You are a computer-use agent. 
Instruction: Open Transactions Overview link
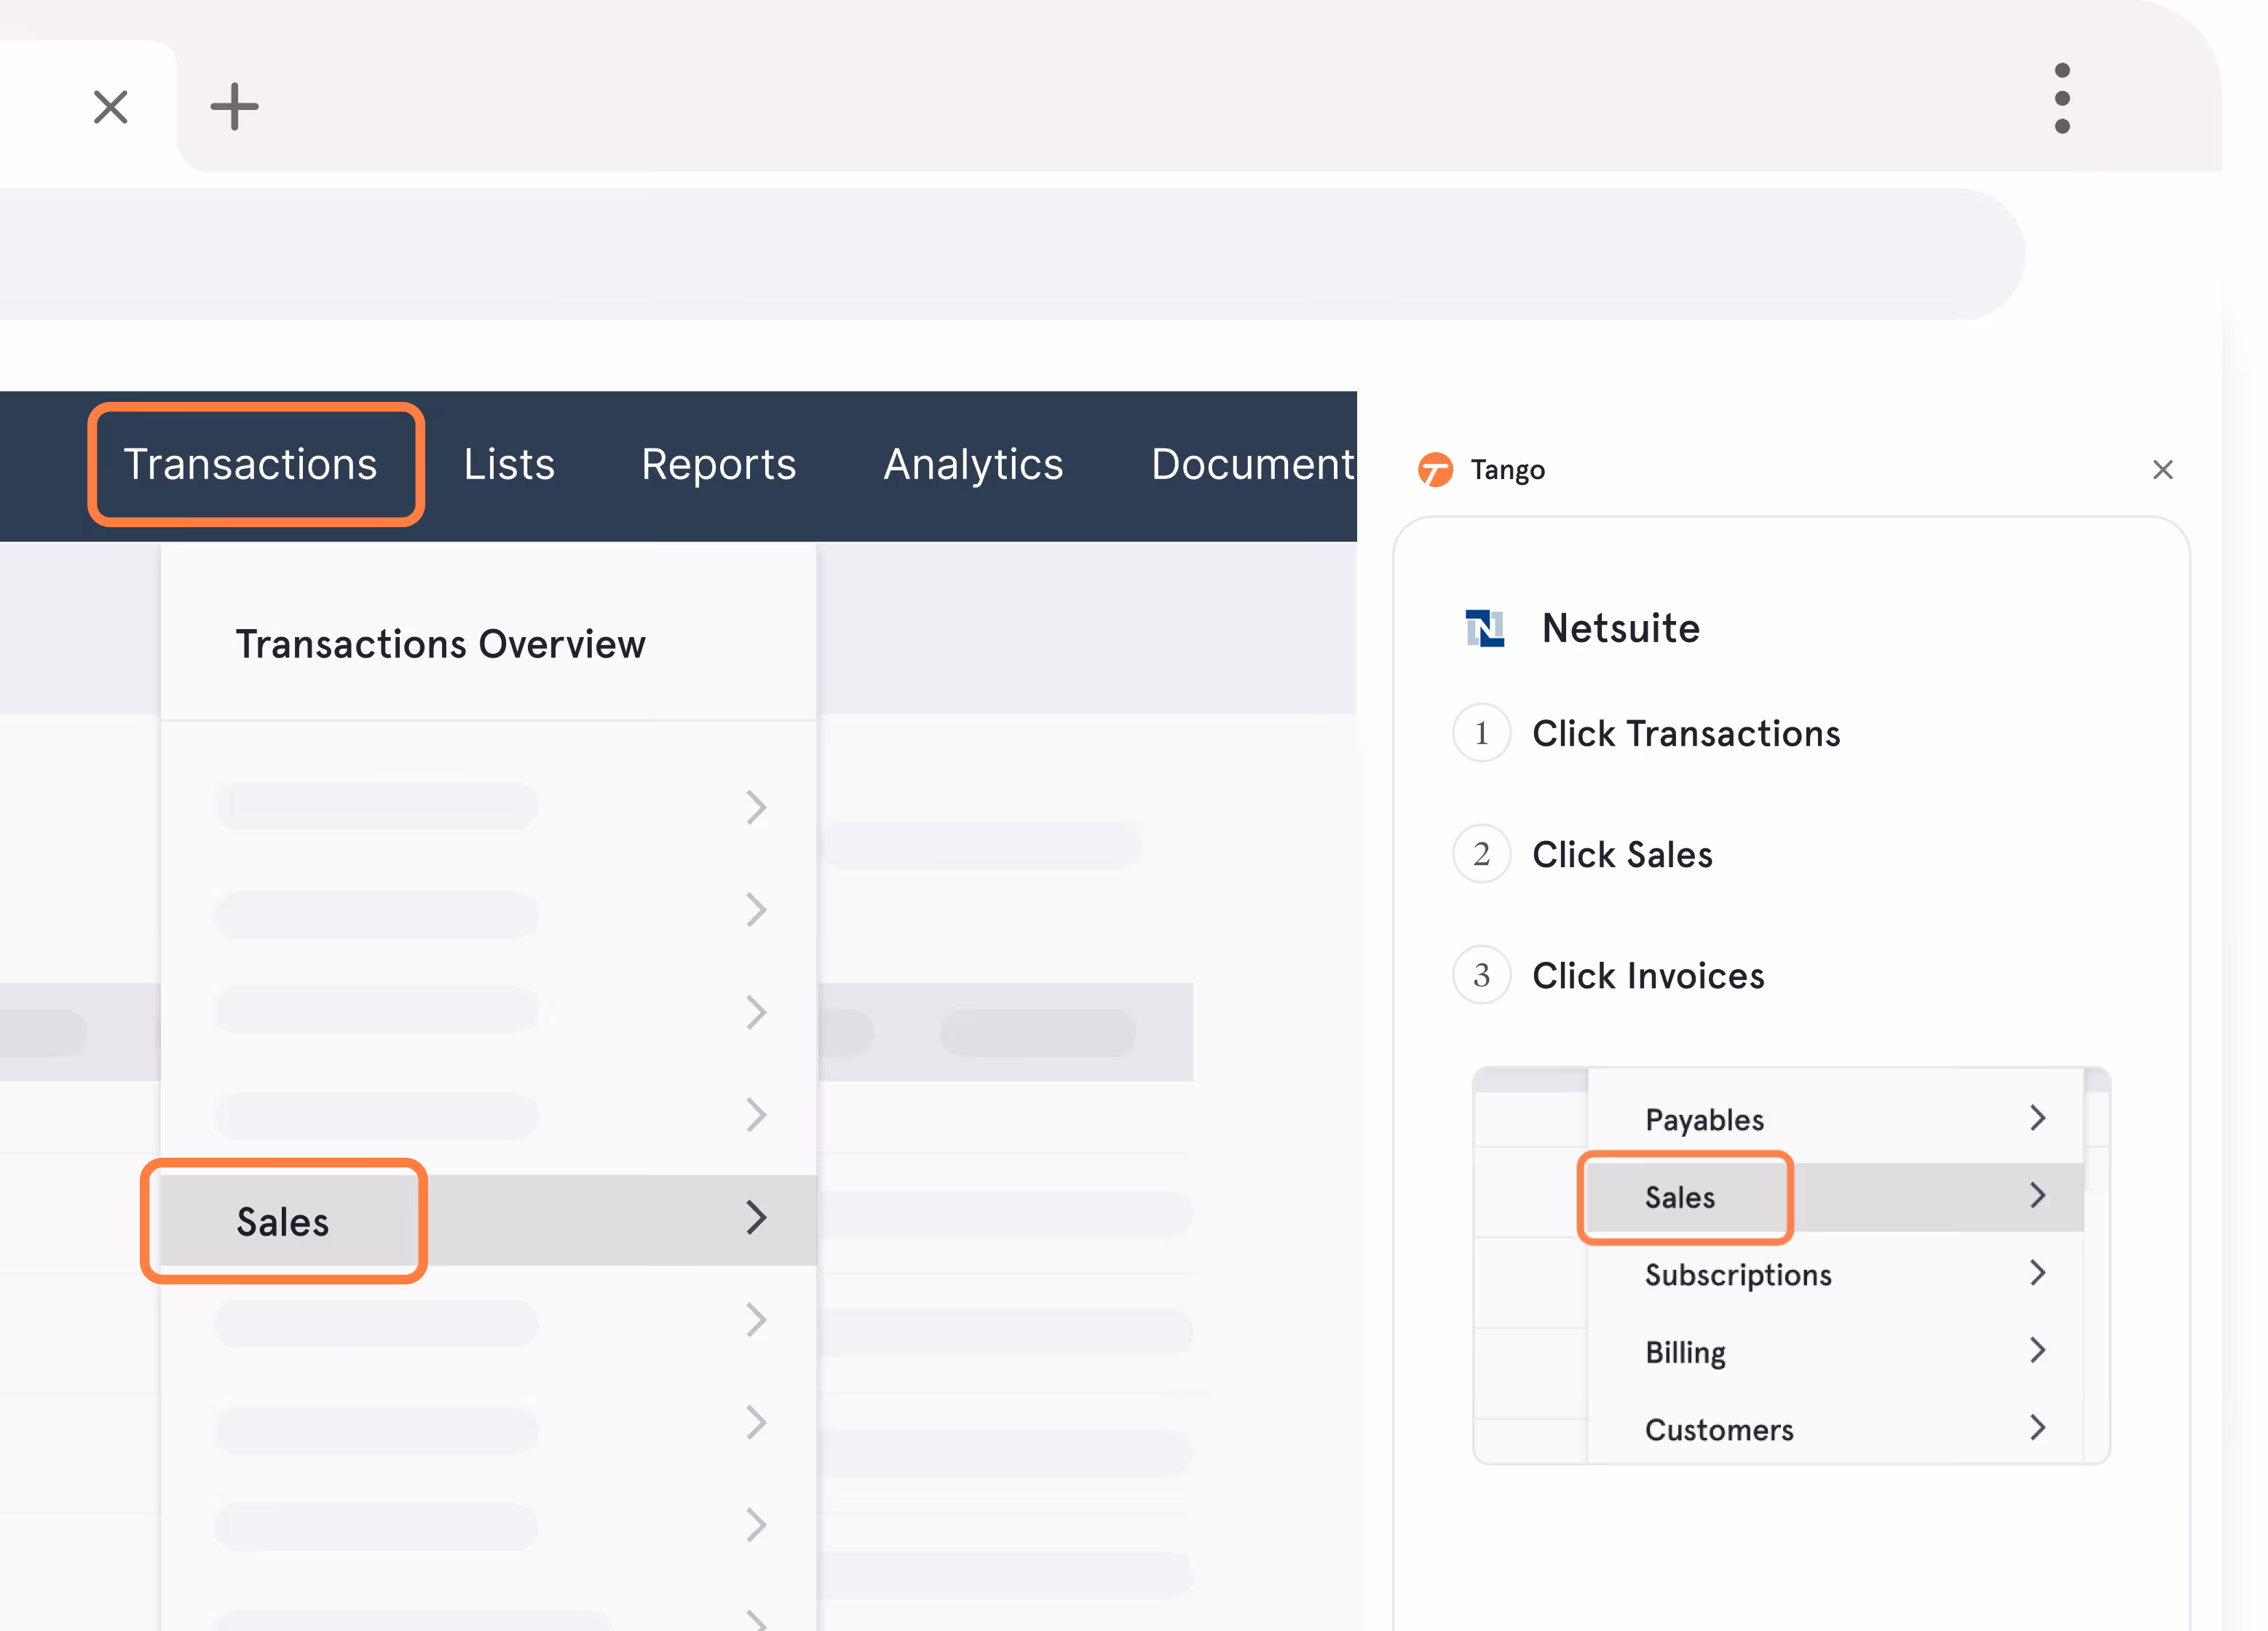pos(440,644)
